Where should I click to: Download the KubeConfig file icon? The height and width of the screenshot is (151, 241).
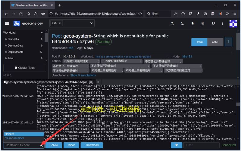(x=192, y=23)
